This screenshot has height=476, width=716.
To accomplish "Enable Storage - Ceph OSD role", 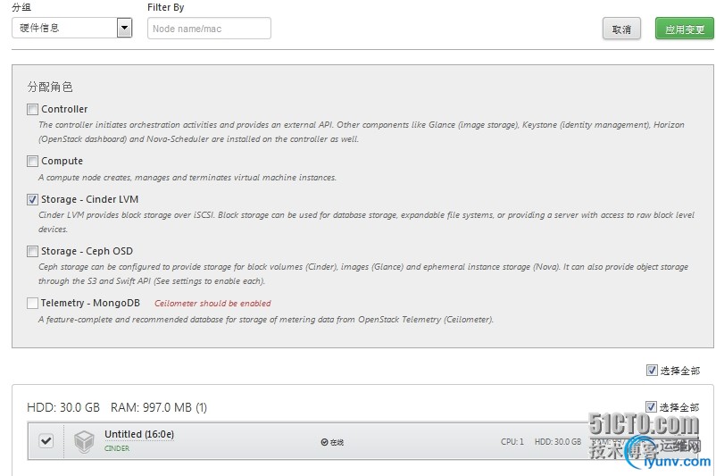I will coord(33,252).
